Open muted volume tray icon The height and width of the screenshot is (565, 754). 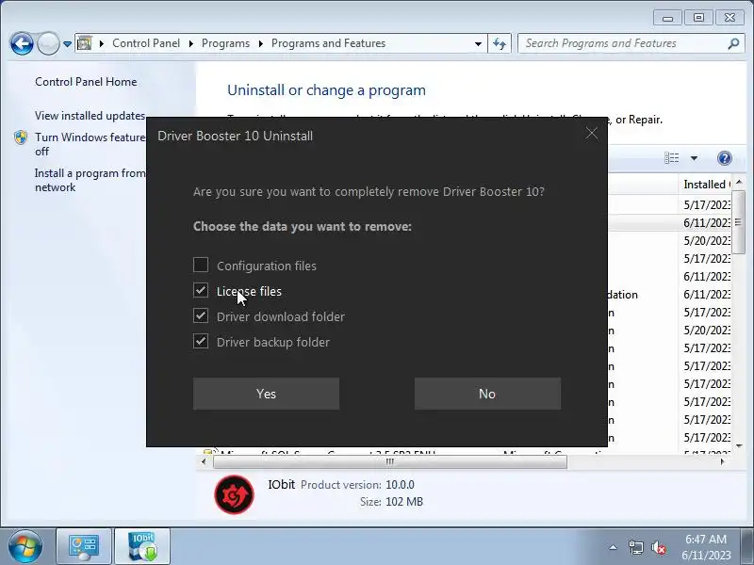[x=658, y=547]
